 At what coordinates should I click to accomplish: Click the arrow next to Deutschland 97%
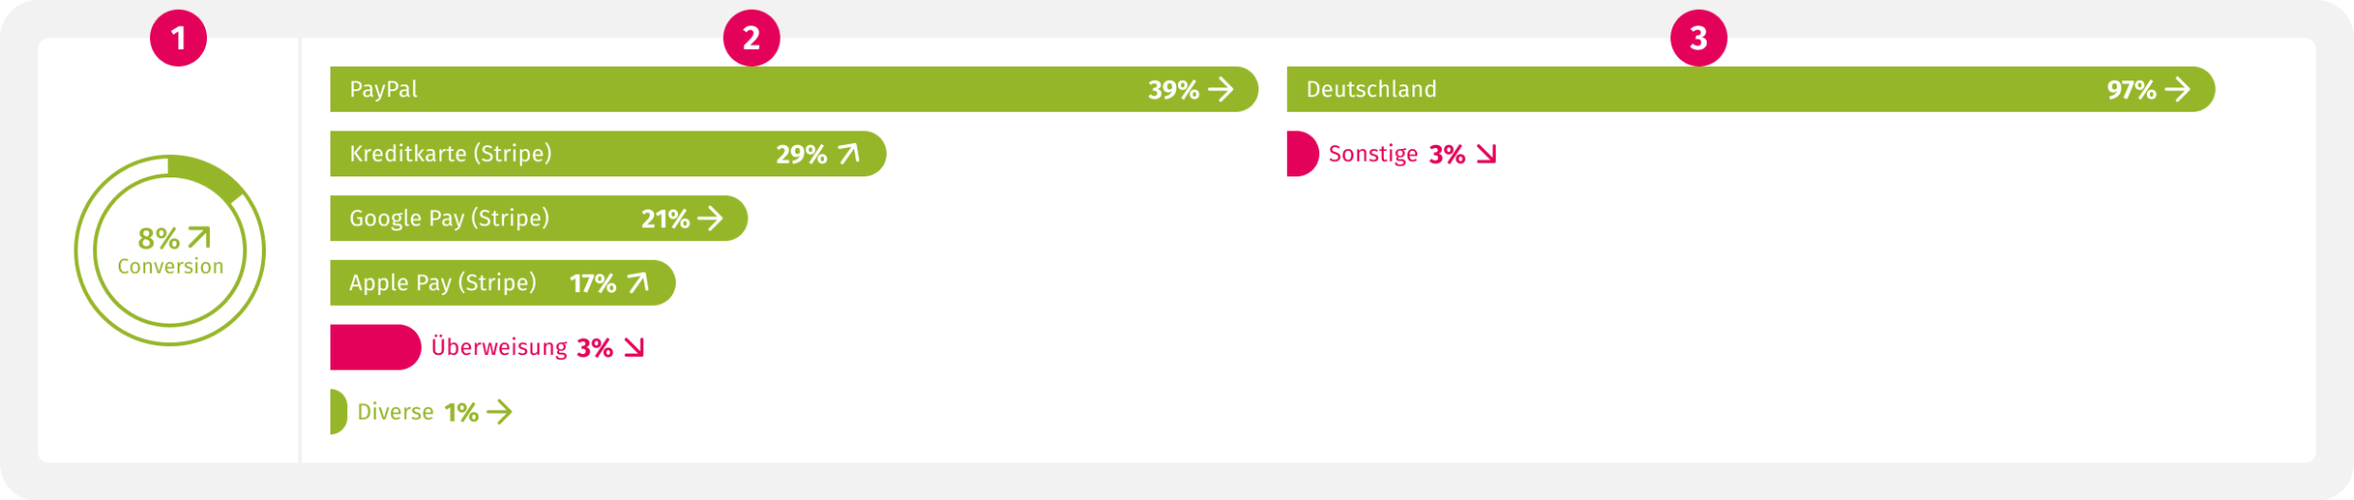pyautogui.click(x=2177, y=90)
